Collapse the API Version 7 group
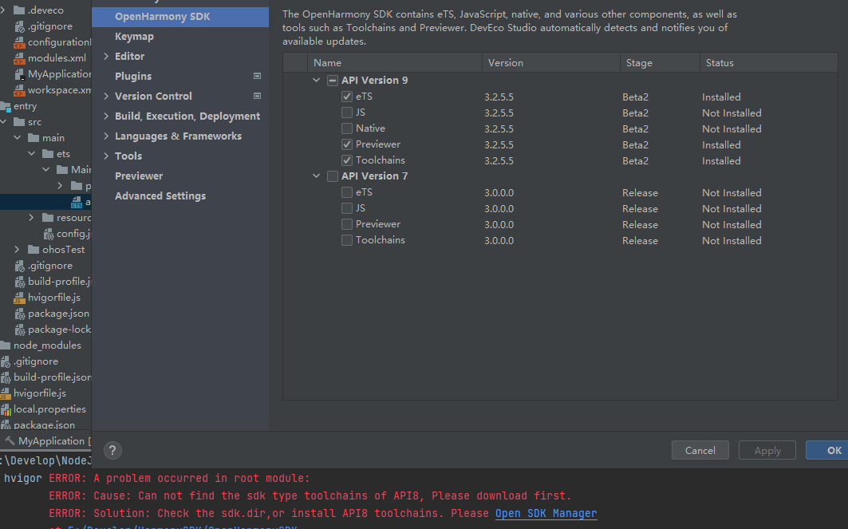The height and width of the screenshot is (529, 848). point(317,176)
